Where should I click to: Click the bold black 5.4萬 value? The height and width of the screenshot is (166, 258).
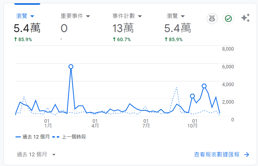(x=27, y=28)
